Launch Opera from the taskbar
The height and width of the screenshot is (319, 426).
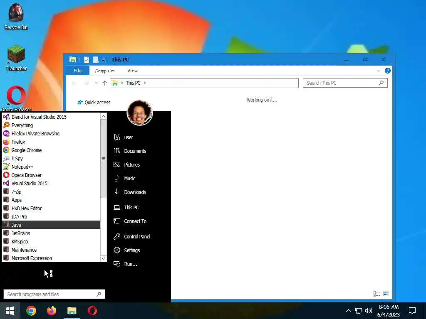pyautogui.click(x=92, y=311)
